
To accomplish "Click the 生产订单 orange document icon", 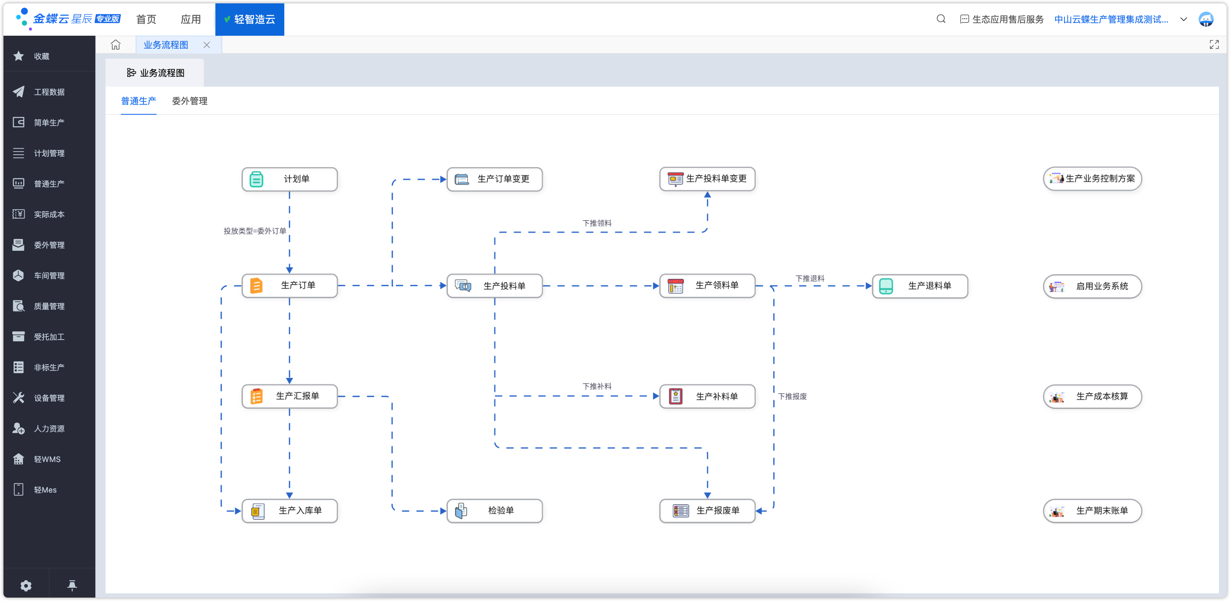I will pos(256,285).
